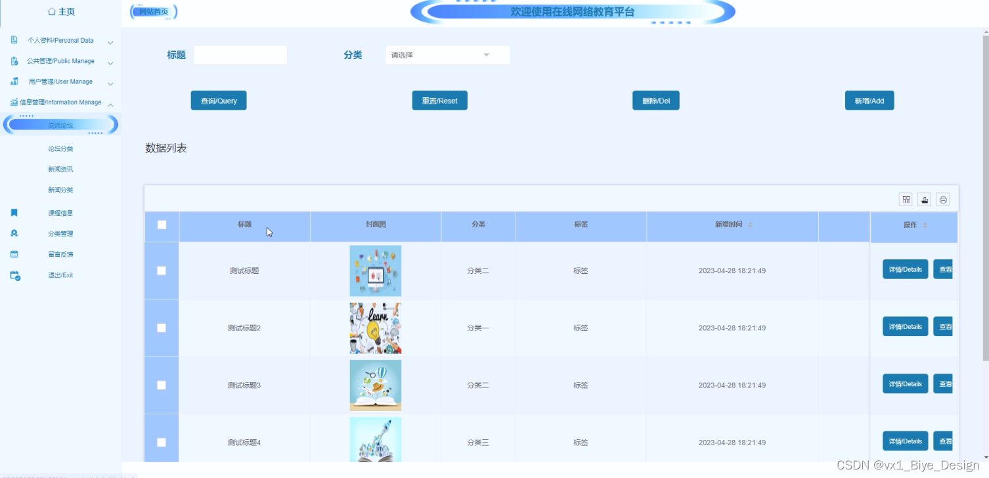Open 详情/Details for the 测试标题3 row
Screen dimensions: 989x478
[906, 383]
